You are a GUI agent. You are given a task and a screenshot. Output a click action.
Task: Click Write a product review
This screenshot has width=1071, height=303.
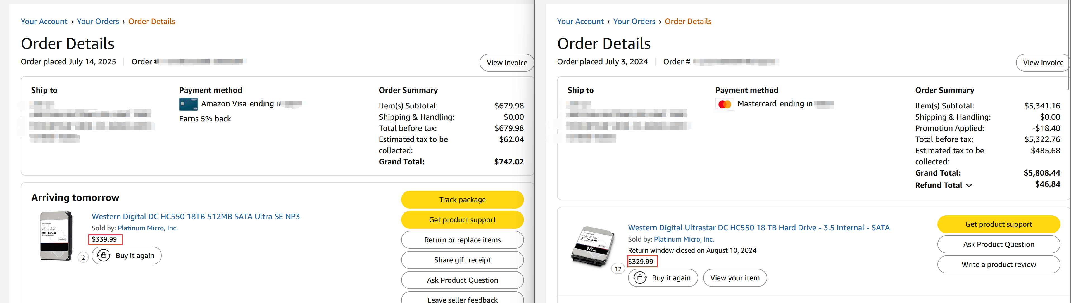pyautogui.click(x=998, y=264)
